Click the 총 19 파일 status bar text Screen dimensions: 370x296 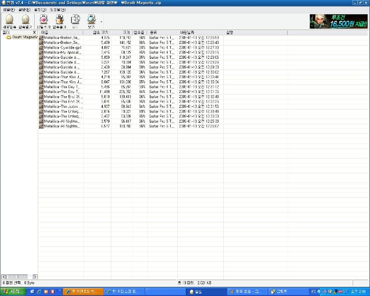[195, 283]
